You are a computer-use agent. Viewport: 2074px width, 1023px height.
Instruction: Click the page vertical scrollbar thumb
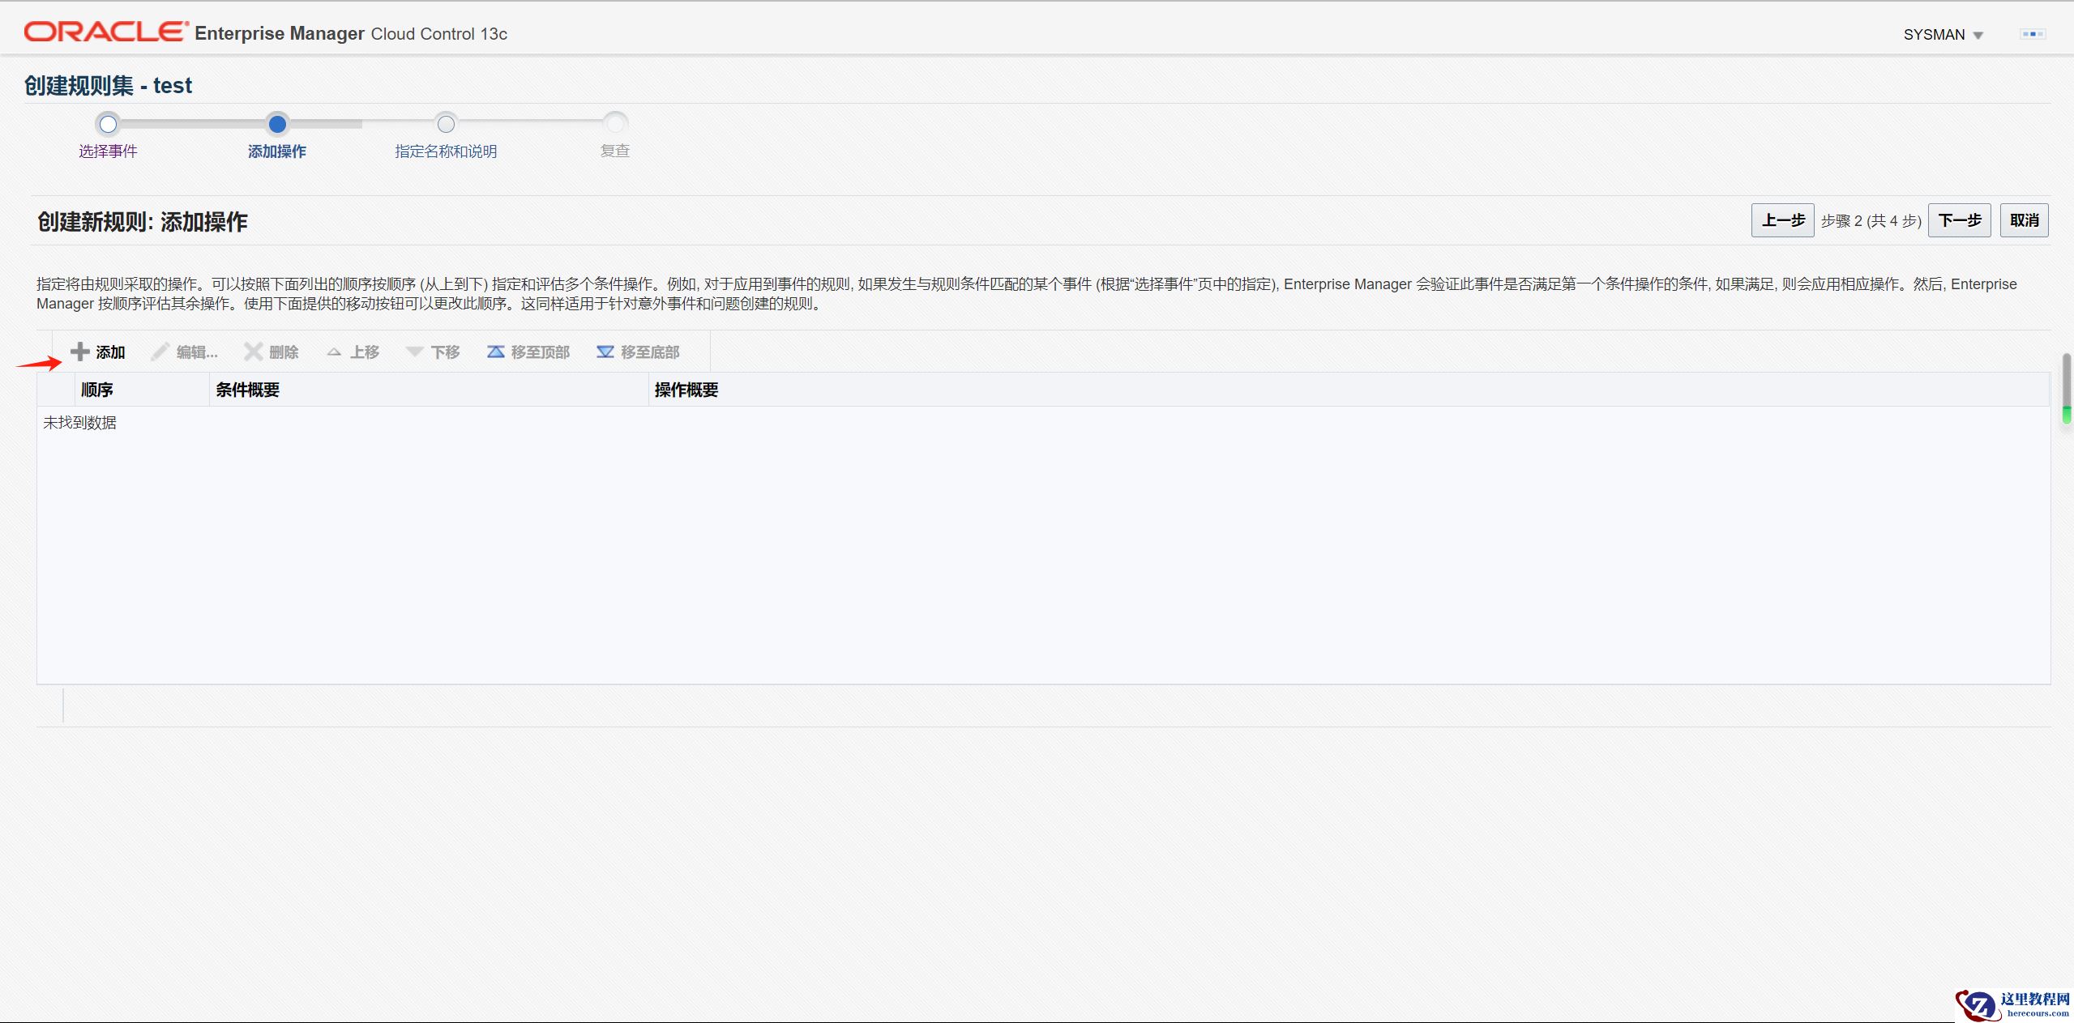click(2067, 389)
